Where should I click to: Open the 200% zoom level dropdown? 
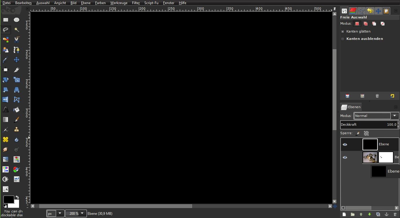(82, 213)
